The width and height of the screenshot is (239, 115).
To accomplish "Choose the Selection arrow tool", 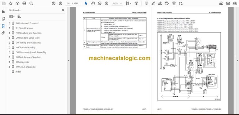I will [86, 3].
